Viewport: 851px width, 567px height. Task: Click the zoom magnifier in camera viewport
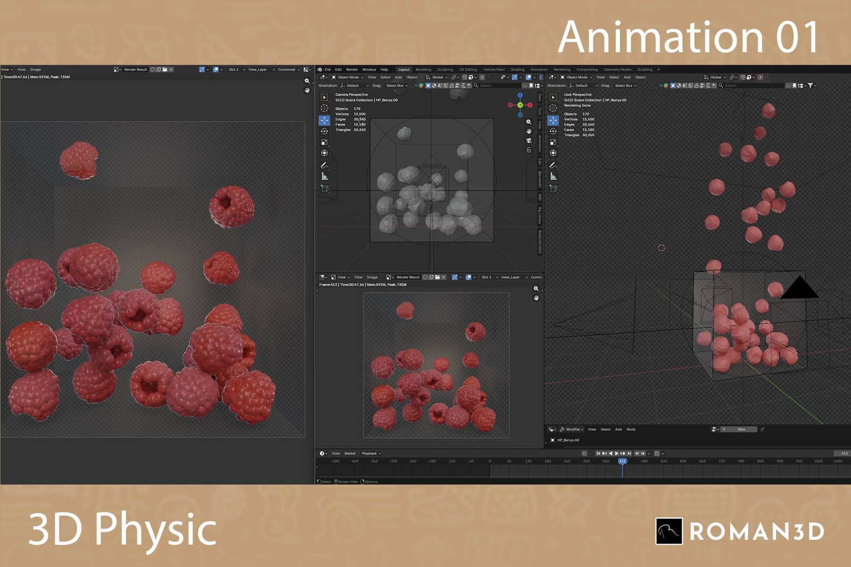click(529, 122)
